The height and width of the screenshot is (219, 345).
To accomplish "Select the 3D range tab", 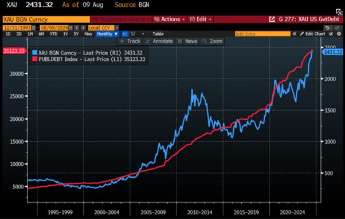I will click(x=19, y=34).
